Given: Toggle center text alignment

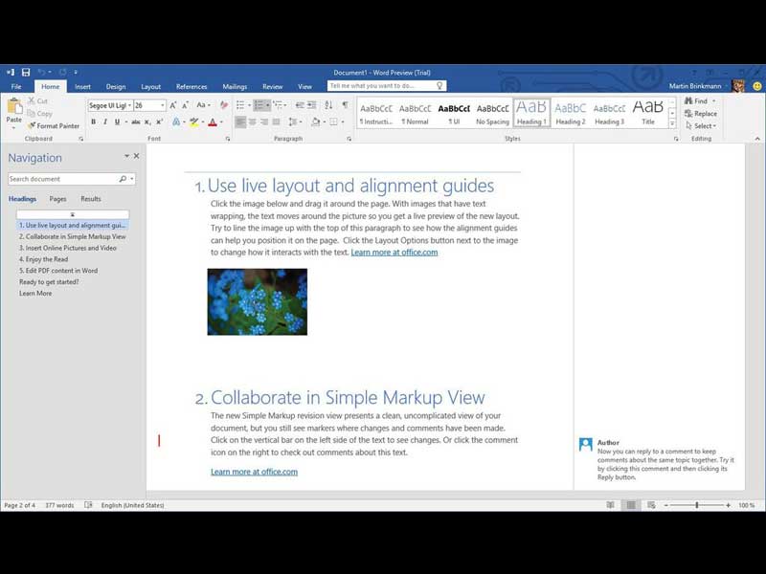Looking at the screenshot, I should pos(252,122).
